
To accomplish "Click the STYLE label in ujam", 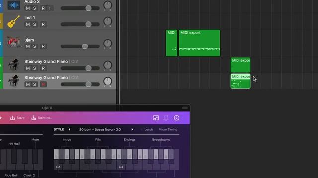I will [x=59, y=129].
